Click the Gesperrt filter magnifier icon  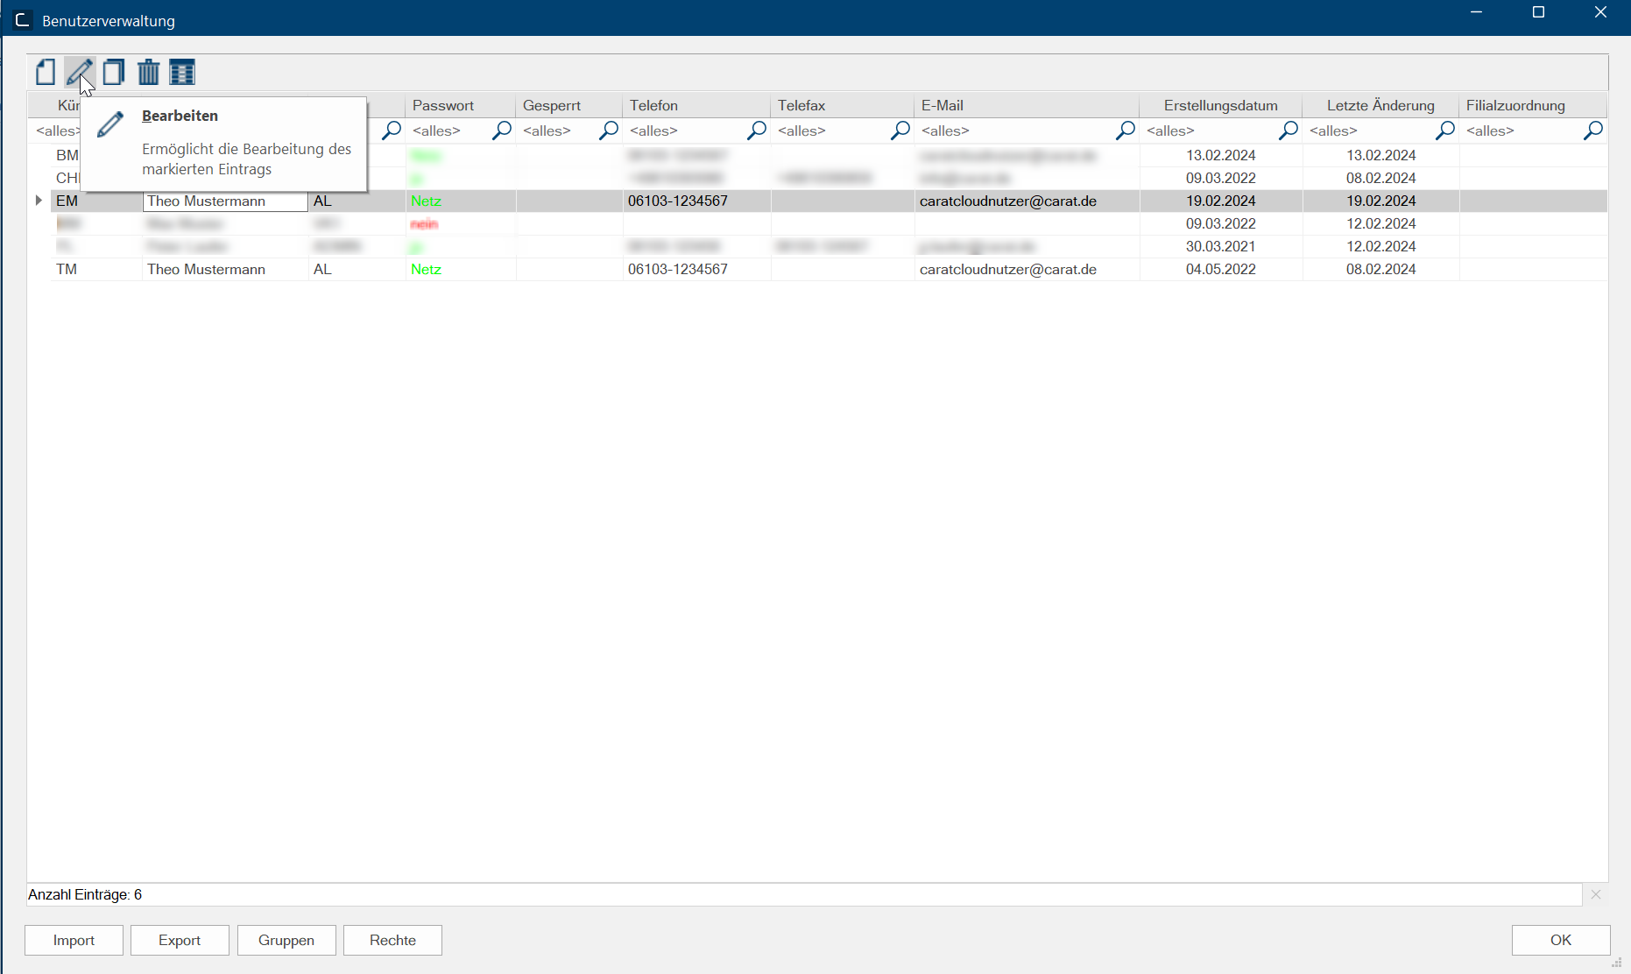[609, 131]
